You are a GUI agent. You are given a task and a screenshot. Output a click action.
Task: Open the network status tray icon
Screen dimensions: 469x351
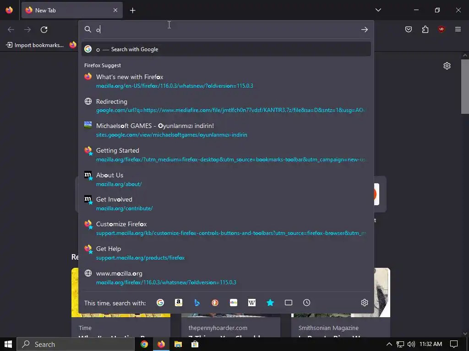click(400, 344)
